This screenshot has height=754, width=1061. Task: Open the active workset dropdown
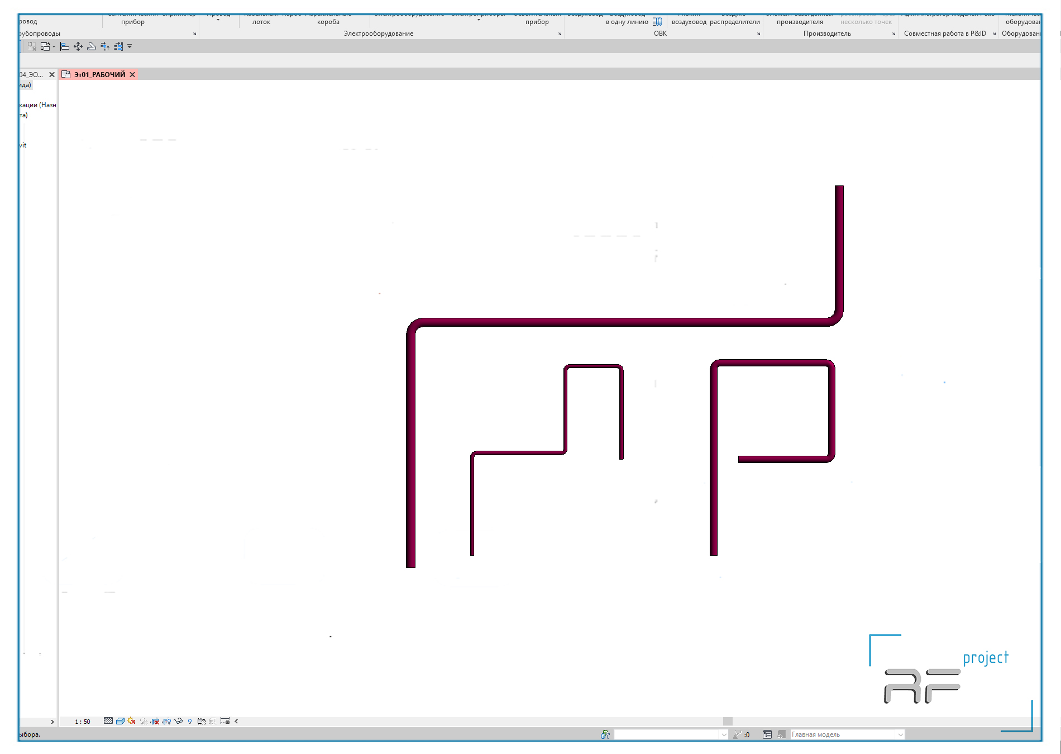click(x=724, y=734)
